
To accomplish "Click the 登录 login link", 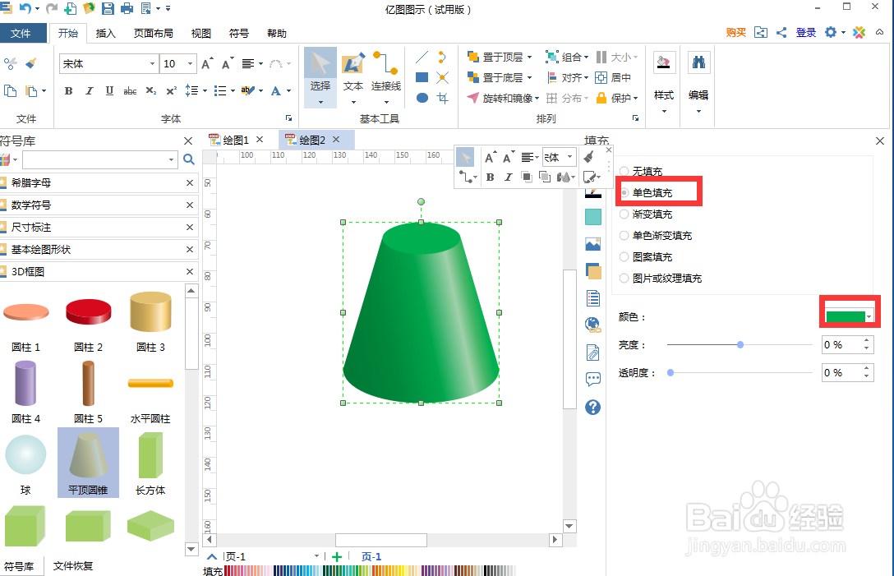I will tap(805, 33).
